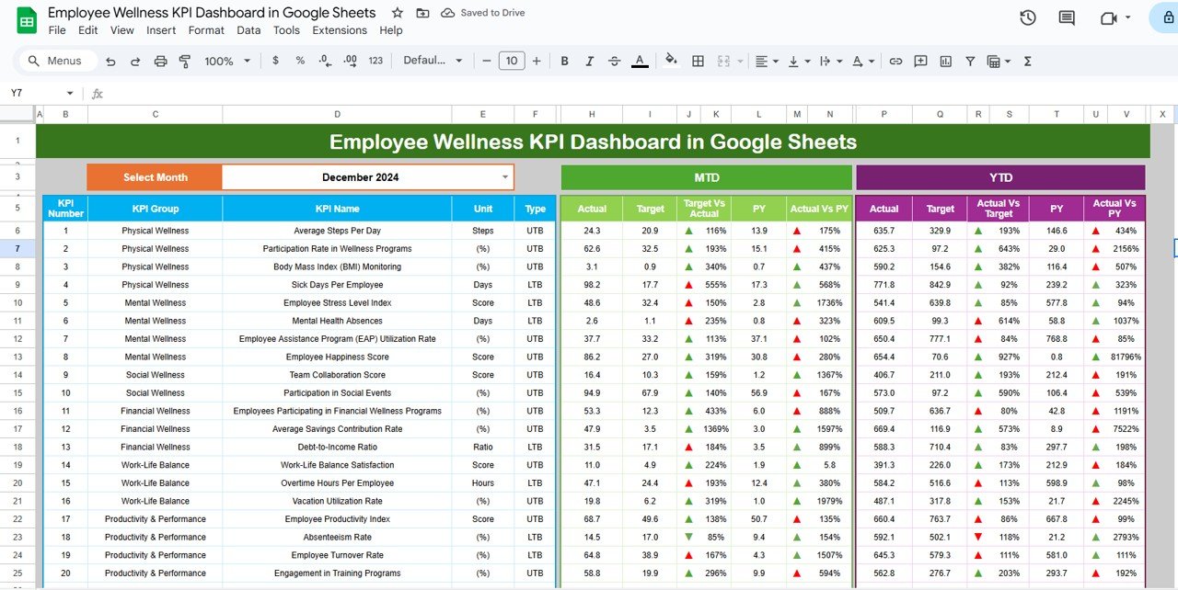
Task: Start a meeting with the camera icon
Action: point(1108,18)
